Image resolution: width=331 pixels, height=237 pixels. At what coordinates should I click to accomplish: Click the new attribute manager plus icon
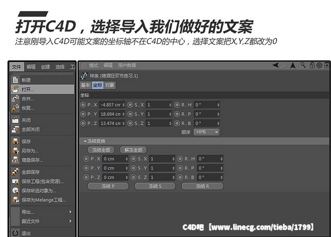326,65
